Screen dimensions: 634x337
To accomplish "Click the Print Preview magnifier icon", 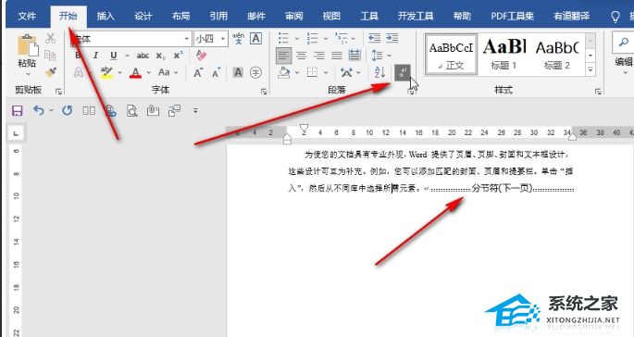I will point(131,110).
